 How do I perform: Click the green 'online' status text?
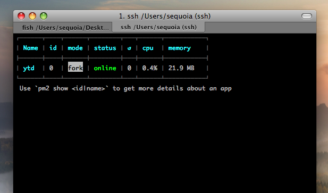(x=105, y=68)
